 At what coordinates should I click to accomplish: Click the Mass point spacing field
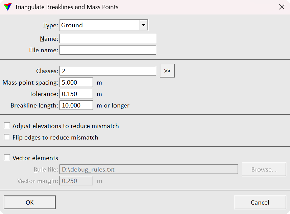click(76, 83)
